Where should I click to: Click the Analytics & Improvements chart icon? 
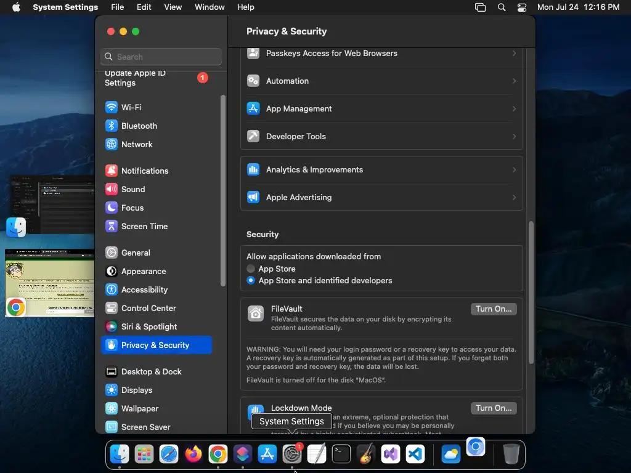click(253, 170)
